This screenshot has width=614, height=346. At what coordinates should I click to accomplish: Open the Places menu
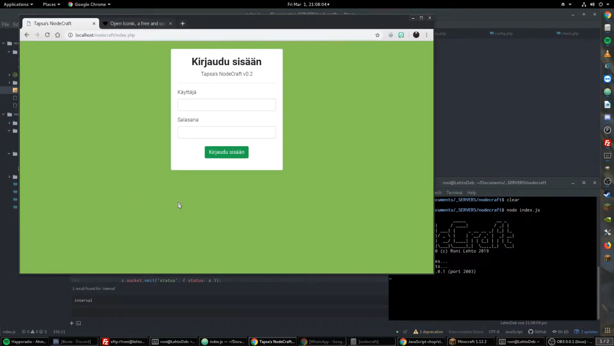click(51, 4)
